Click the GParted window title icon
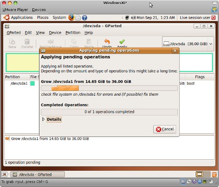The image size is (219, 187). tap(7, 26)
